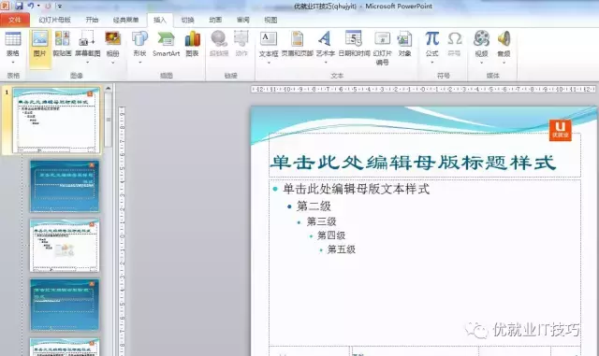Insert a 视频 video
599x356 pixels.
pos(481,39)
